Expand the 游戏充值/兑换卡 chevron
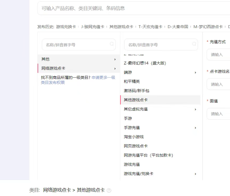230x196 pixels. pos(195,174)
